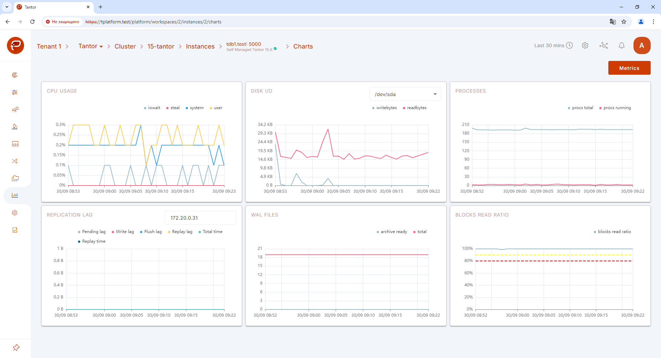Pin the sidebar with the pin icon

16,348
